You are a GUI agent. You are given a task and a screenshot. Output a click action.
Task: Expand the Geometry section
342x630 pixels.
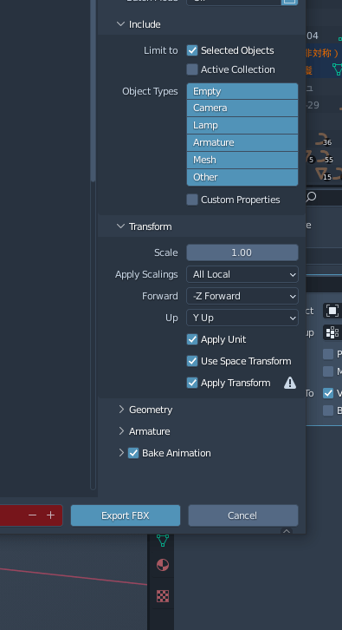(121, 410)
